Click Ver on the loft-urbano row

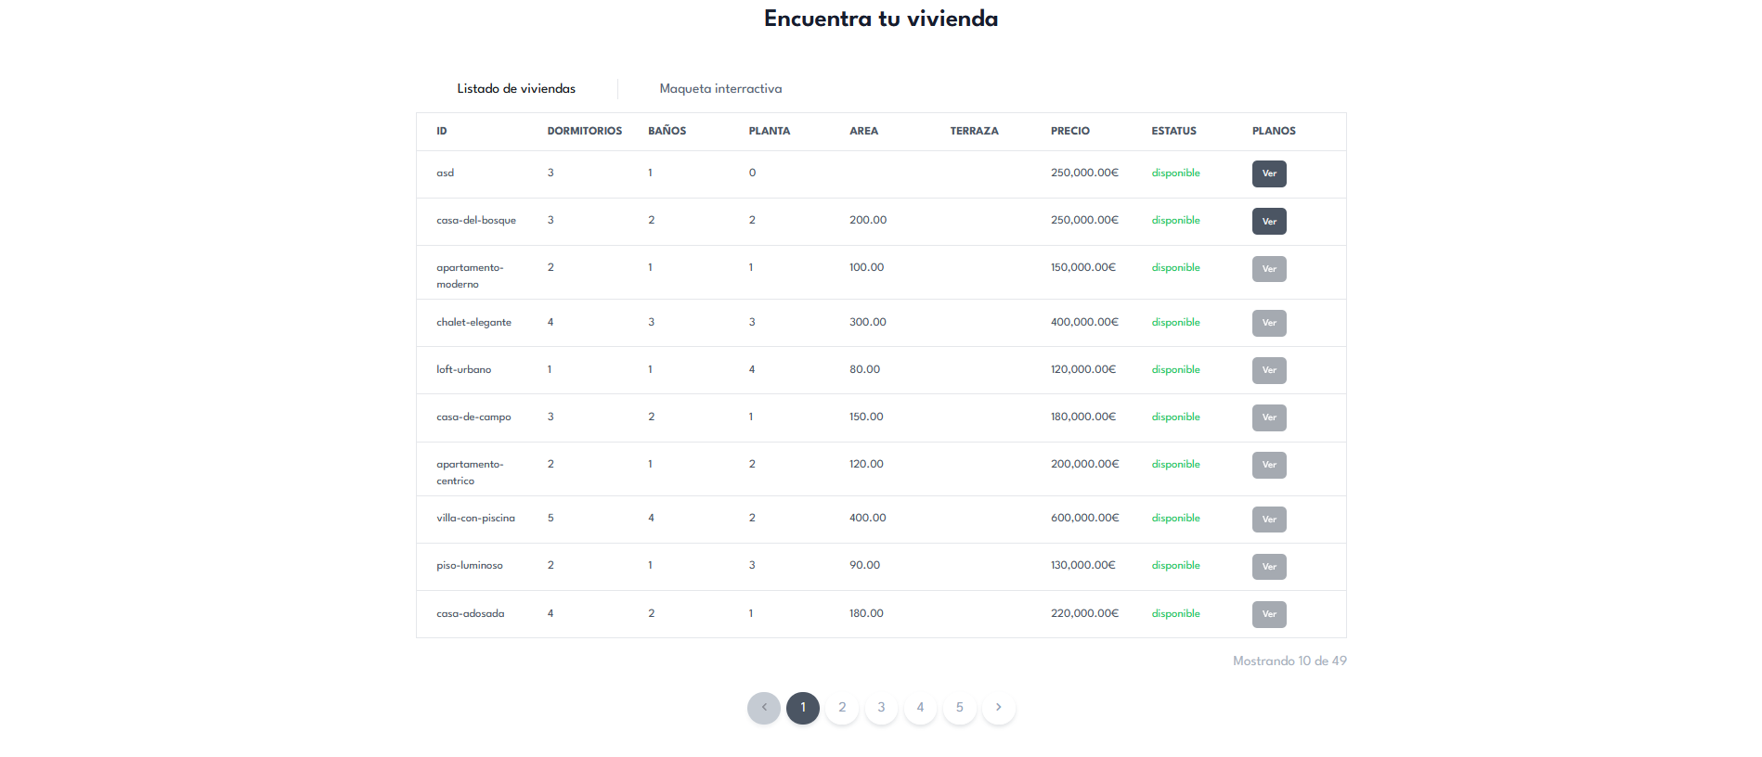[1268, 370]
